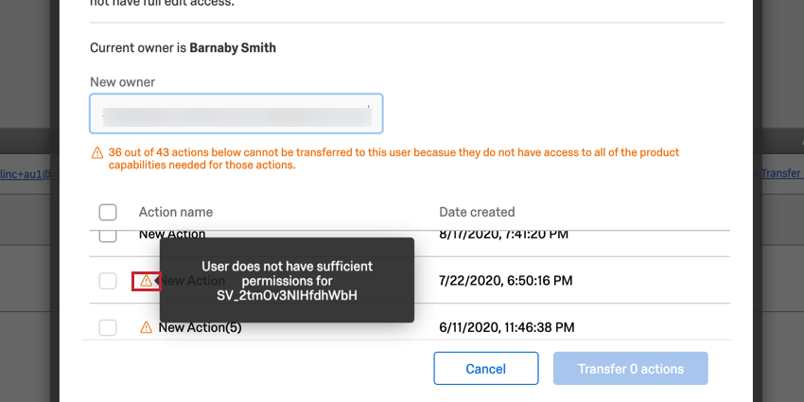Check the box for the New Action(5) row
804x402 pixels.
[108, 327]
